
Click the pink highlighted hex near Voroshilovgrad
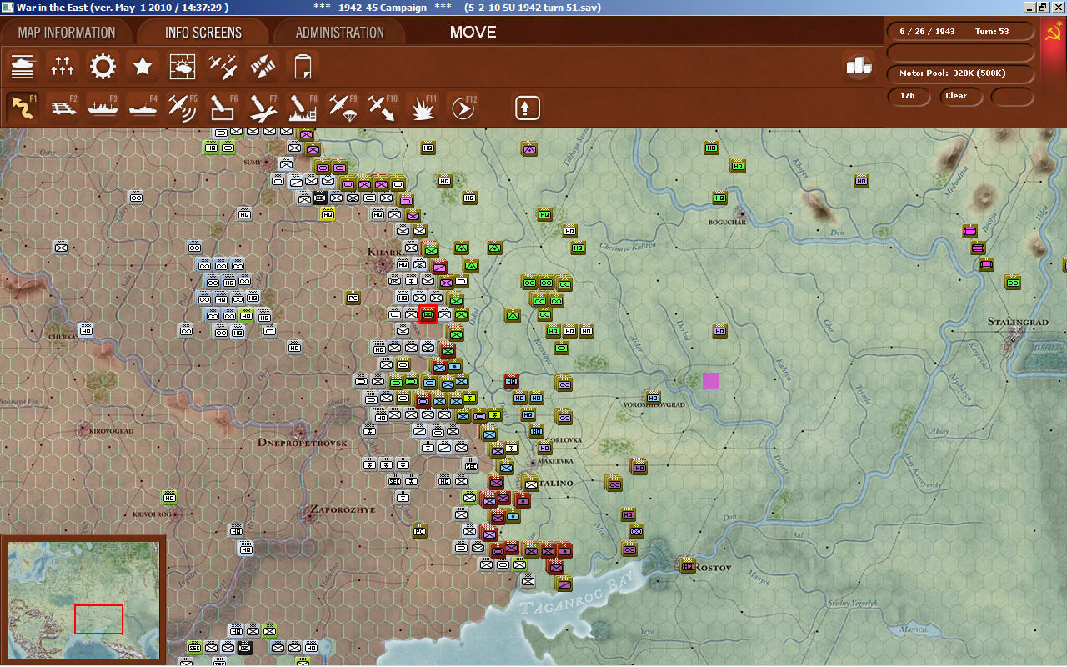(x=711, y=381)
